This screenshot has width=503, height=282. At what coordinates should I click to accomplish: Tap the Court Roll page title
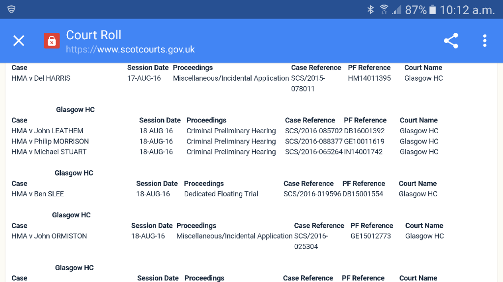pos(93,35)
